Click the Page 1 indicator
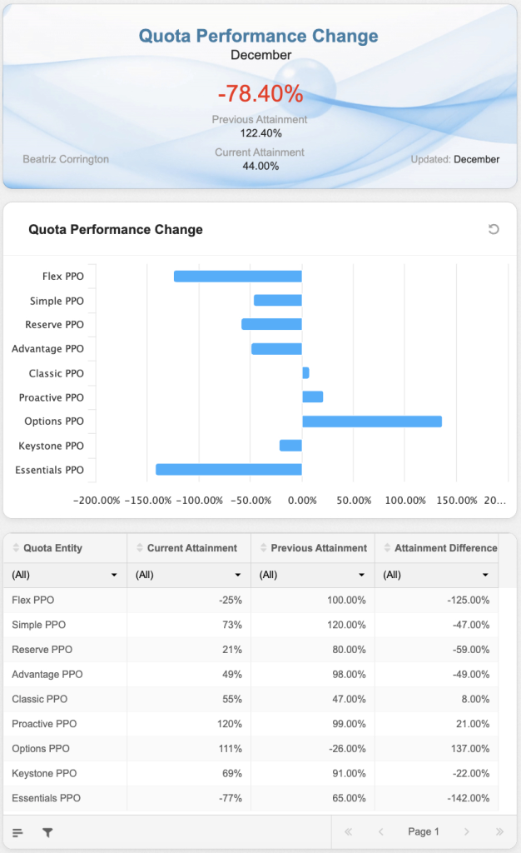 (x=423, y=831)
